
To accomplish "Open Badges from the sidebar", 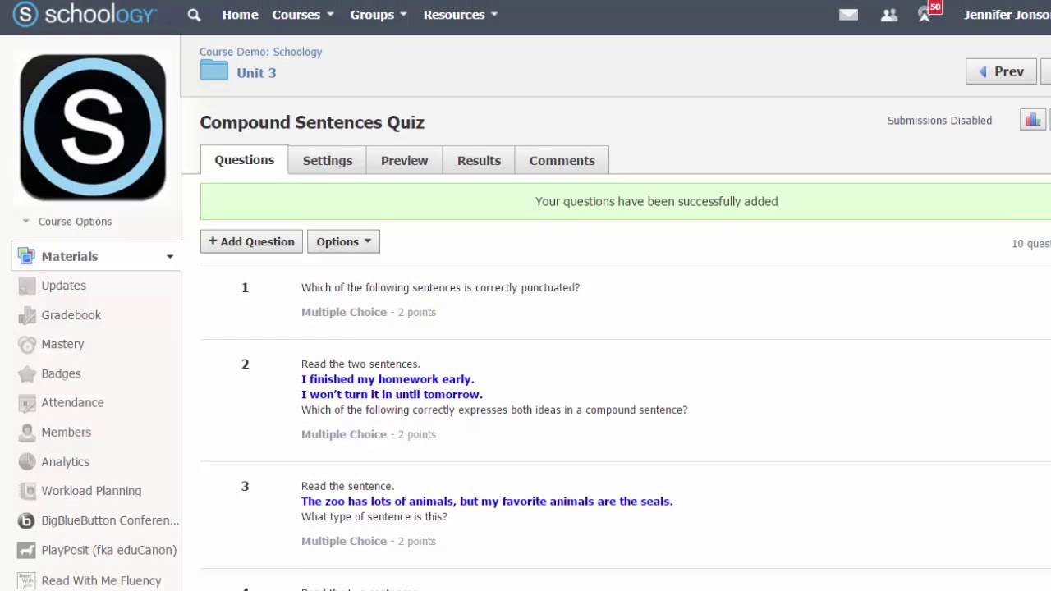I will pos(62,373).
